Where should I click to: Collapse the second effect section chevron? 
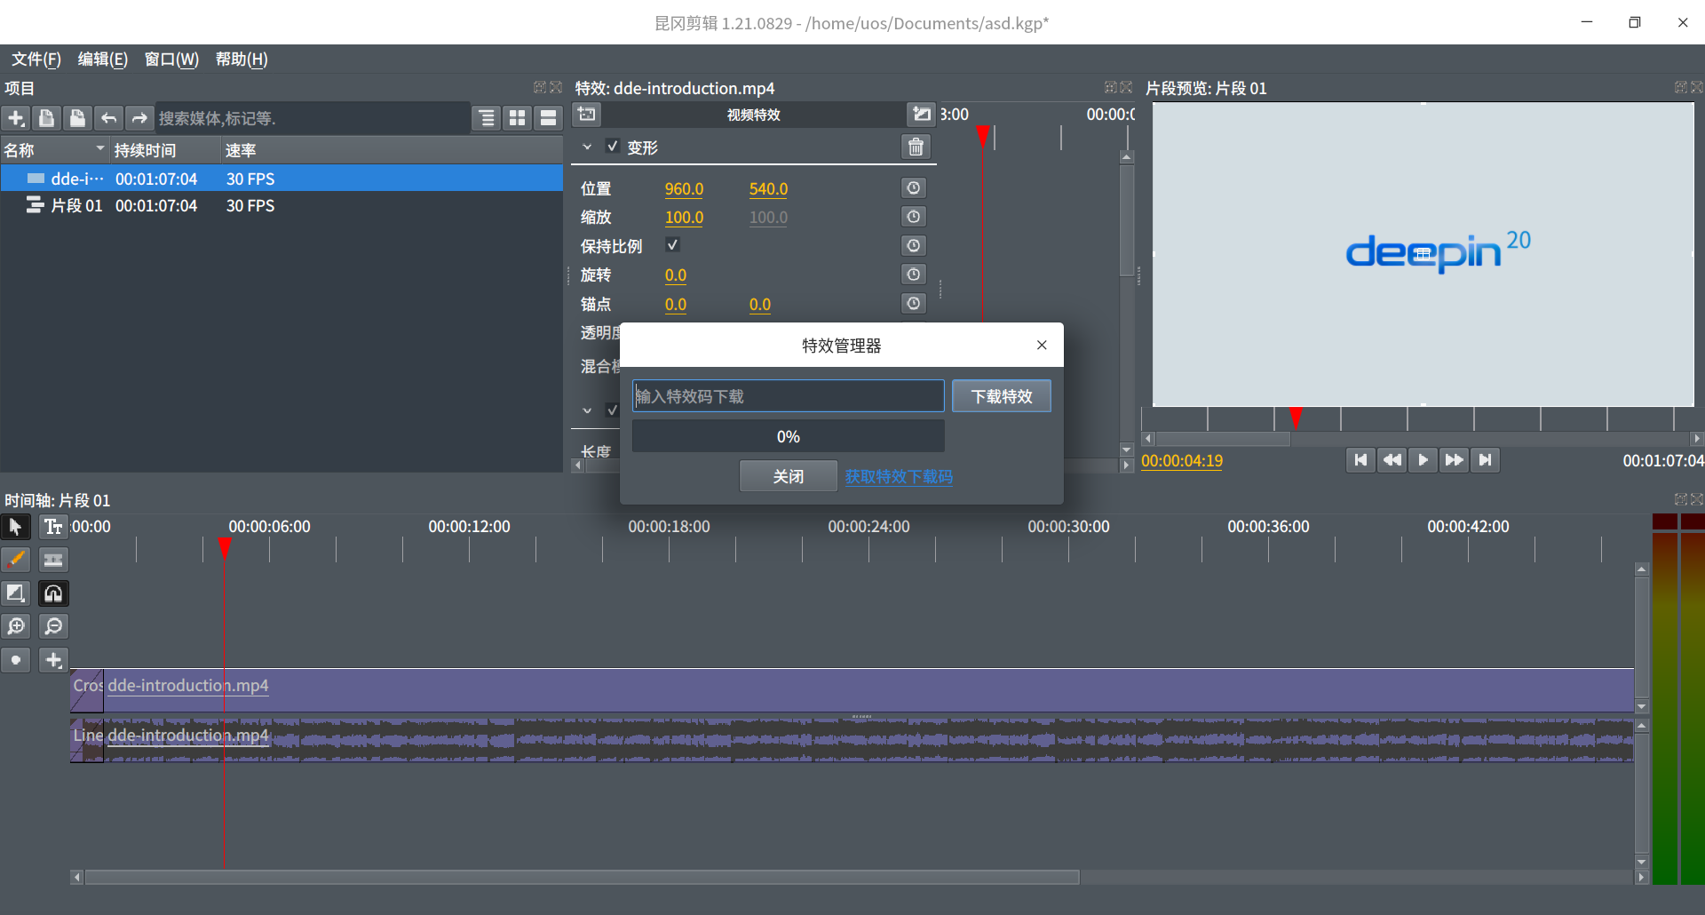[587, 410]
